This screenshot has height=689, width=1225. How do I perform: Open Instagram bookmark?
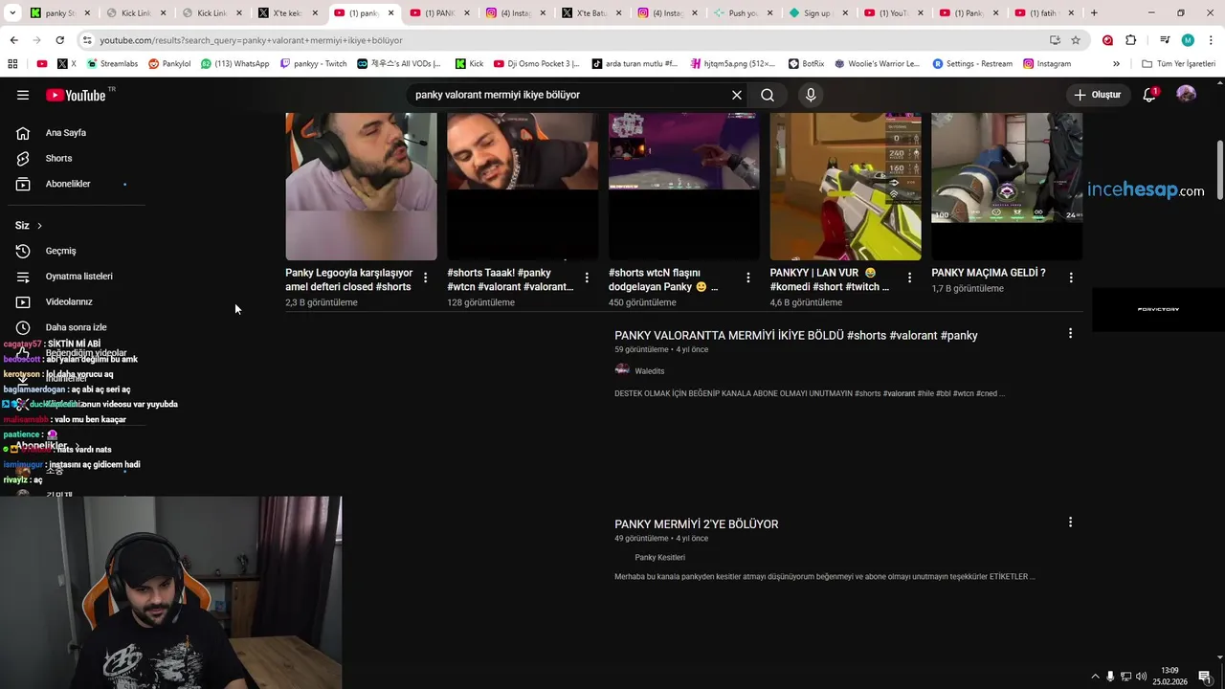[1047, 64]
